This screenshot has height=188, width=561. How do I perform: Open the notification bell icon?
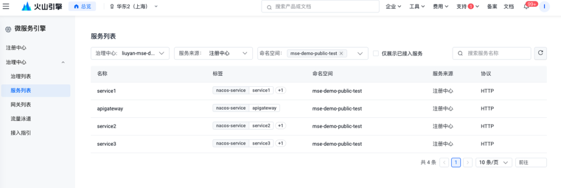point(526,6)
